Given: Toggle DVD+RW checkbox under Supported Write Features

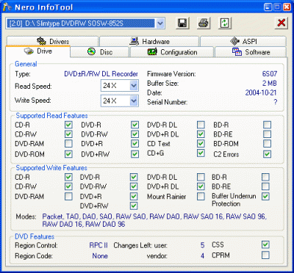Looking at the screenshot, I should 134,205.
